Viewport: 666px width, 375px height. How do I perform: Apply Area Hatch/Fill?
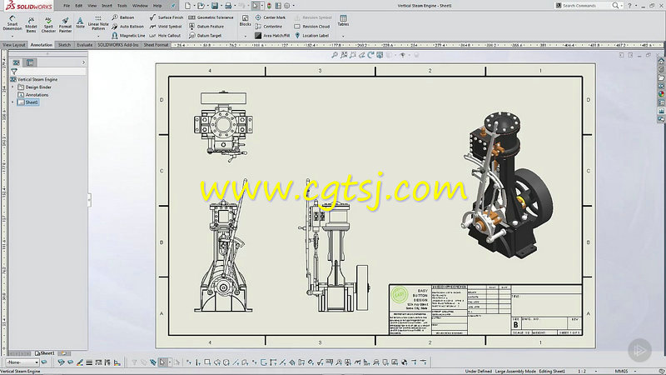coord(272,36)
